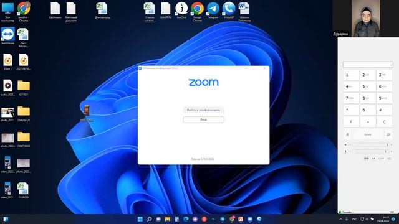Dial digit 9 on the keypad
The width and height of the screenshot is (399, 224).
(x=384, y=98)
